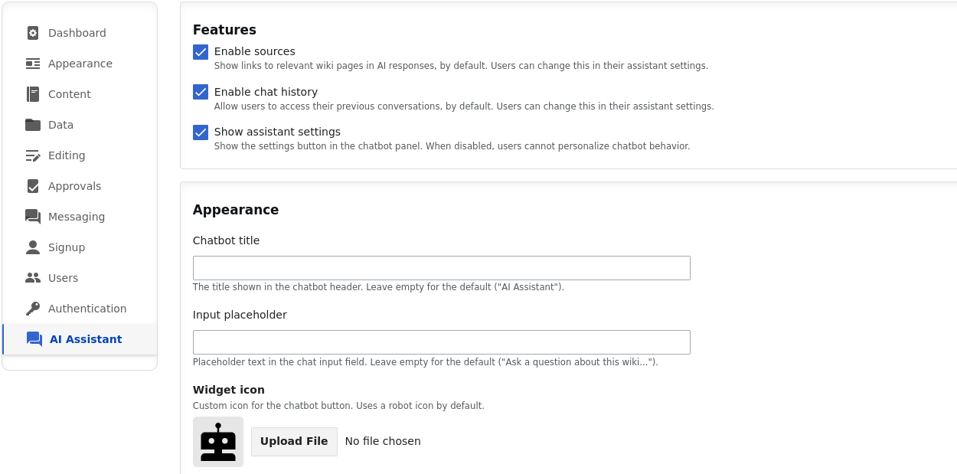This screenshot has width=957, height=474.
Task: Toggle Show assistant settings off
Action: pos(200,132)
